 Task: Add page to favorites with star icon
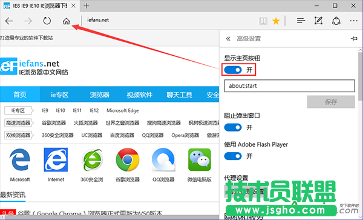click(x=276, y=21)
